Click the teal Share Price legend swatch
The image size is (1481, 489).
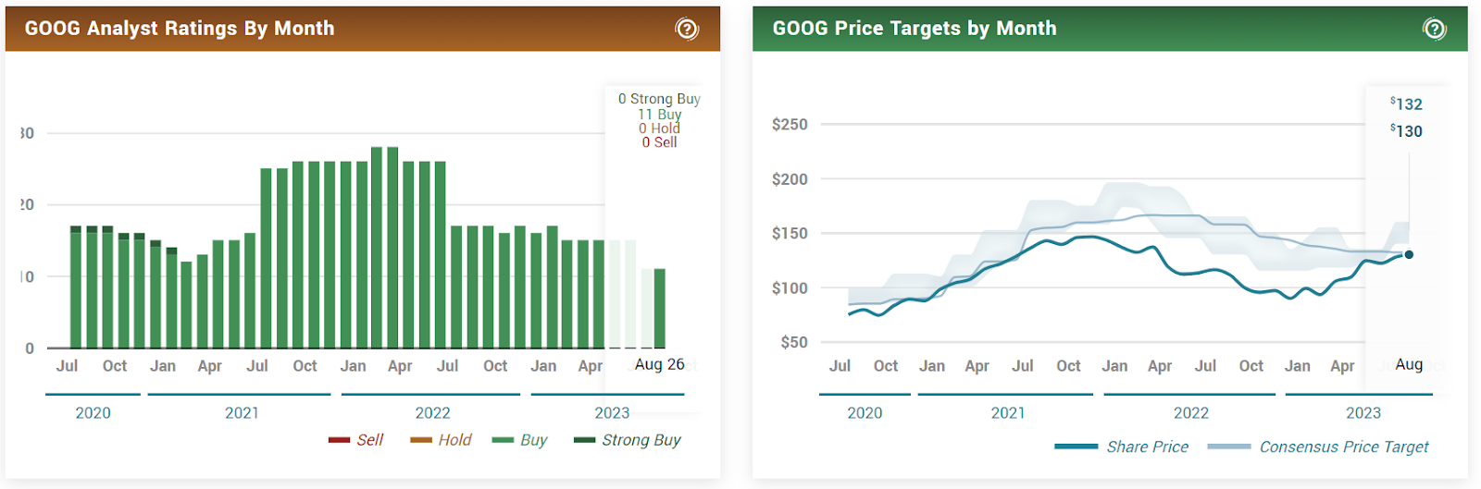click(1076, 446)
